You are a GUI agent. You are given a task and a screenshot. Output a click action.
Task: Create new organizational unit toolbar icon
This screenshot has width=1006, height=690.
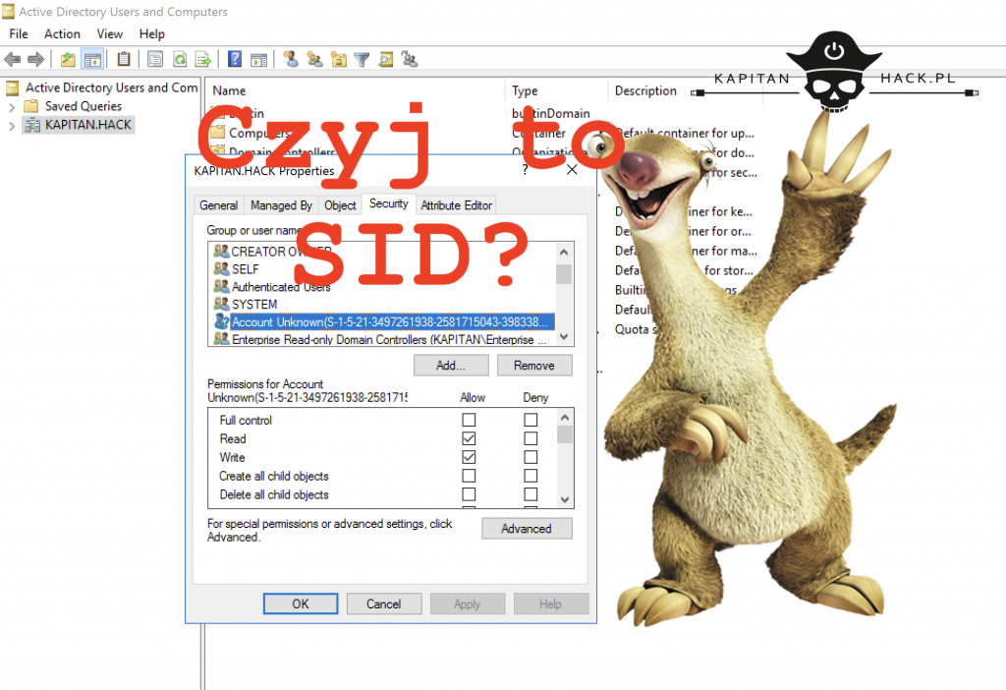click(x=338, y=60)
